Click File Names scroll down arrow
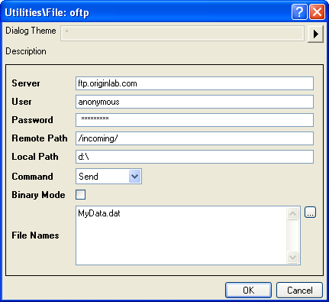This screenshot has width=329, height=302. click(292, 257)
